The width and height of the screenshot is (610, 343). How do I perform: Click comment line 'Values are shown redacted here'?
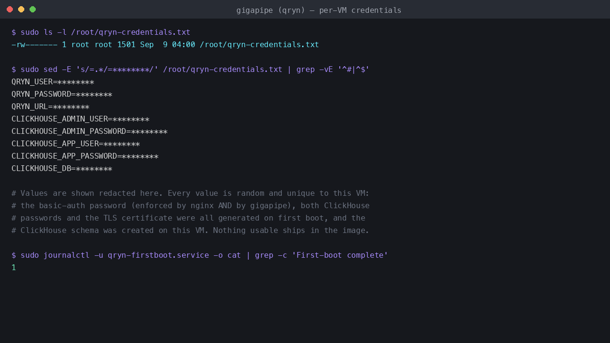pos(191,193)
